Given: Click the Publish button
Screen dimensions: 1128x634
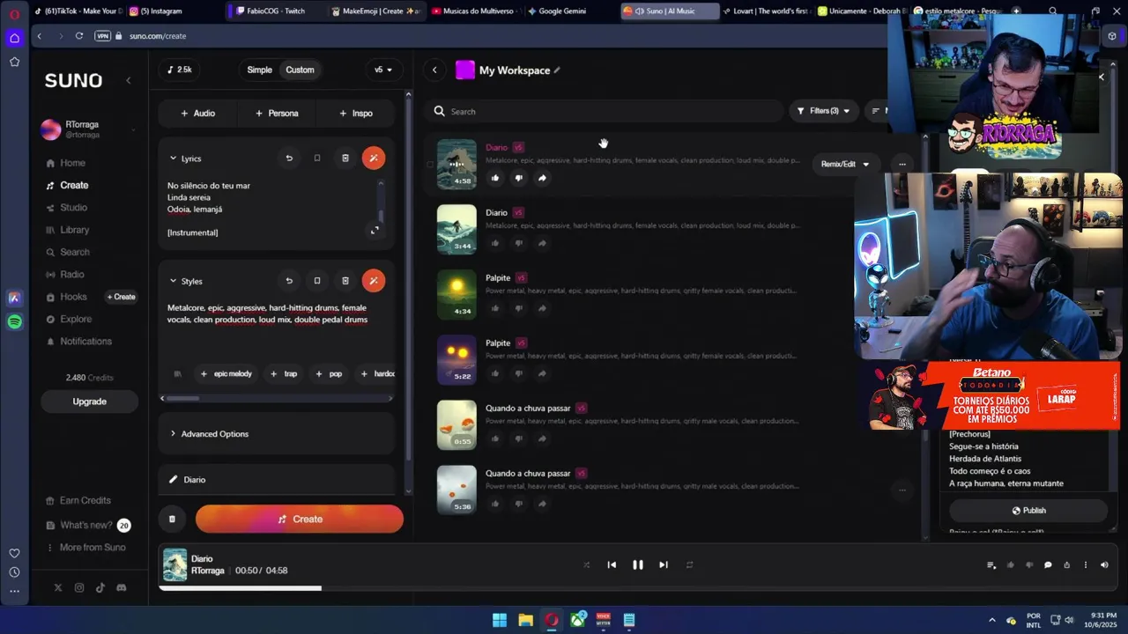Looking at the screenshot, I should 1028,511.
